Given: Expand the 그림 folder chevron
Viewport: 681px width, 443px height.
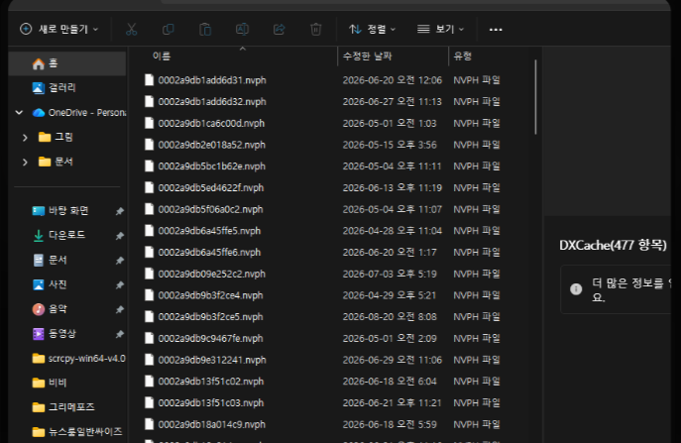Looking at the screenshot, I should click(x=25, y=137).
